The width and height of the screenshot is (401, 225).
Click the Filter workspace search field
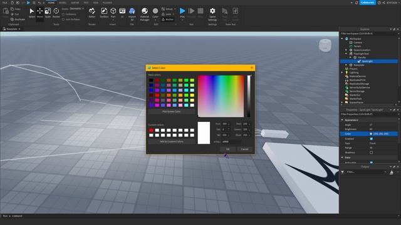(368, 34)
